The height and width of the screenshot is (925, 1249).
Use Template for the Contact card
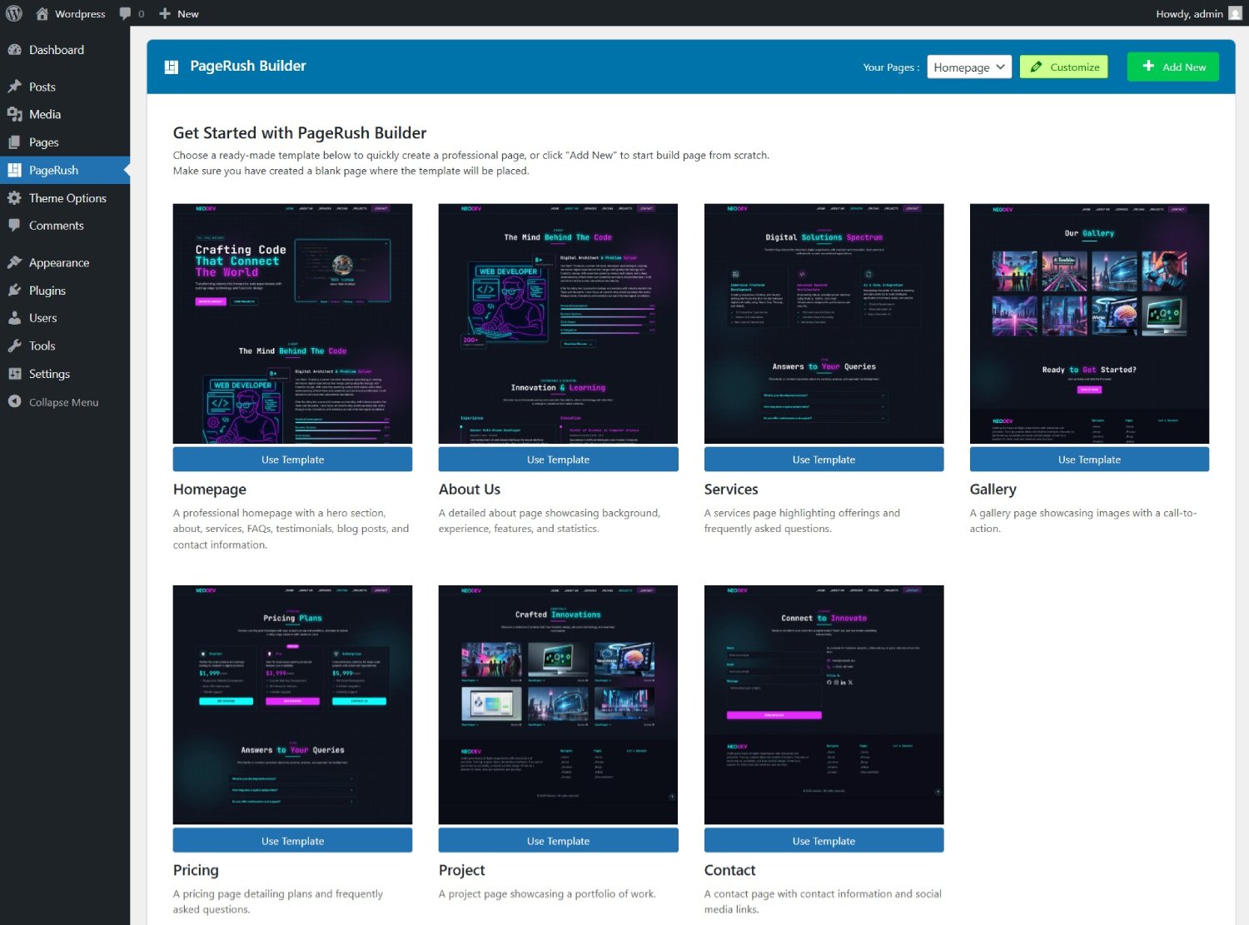click(x=824, y=841)
